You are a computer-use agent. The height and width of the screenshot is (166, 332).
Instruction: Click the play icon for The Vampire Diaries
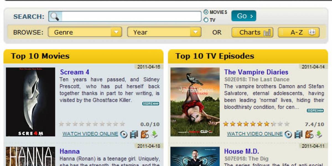click(289, 134)
